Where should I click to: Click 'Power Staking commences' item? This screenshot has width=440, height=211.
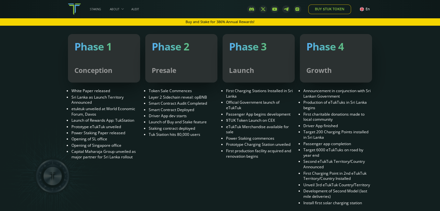click(x=250, y=138)
